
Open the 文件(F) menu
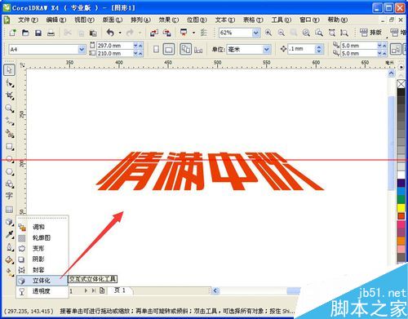tap(28, 20)
